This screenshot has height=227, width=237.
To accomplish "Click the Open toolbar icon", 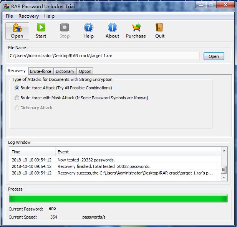I will point(17,31).
